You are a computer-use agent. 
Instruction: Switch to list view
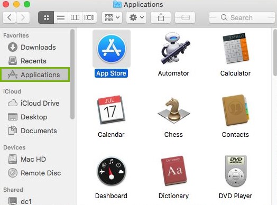[61, 17]
